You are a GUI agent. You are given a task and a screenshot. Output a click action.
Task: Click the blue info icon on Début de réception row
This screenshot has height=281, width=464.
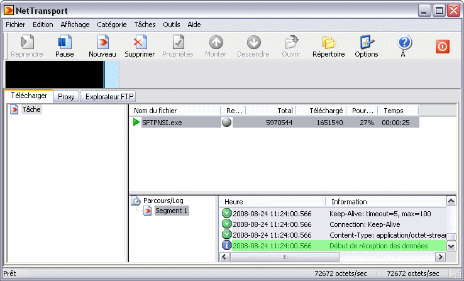[x=226, y=245]
